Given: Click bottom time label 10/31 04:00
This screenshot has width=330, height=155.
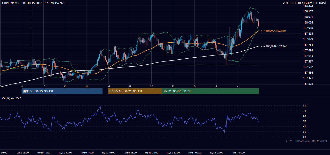Looking at the screenshot, I should (238, 153).
